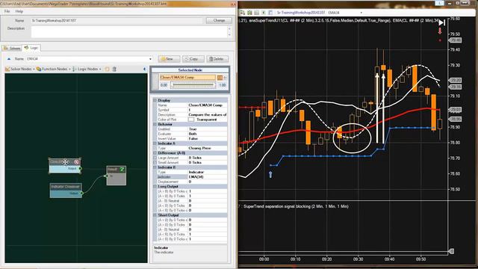Expand the Small Amount property row
The image size is (478, 269).
pos(155,163)
